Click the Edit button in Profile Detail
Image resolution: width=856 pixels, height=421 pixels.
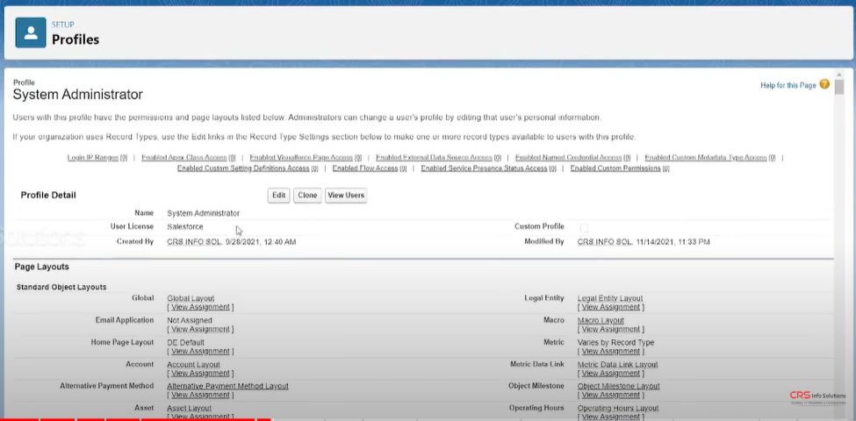[279, 196]
